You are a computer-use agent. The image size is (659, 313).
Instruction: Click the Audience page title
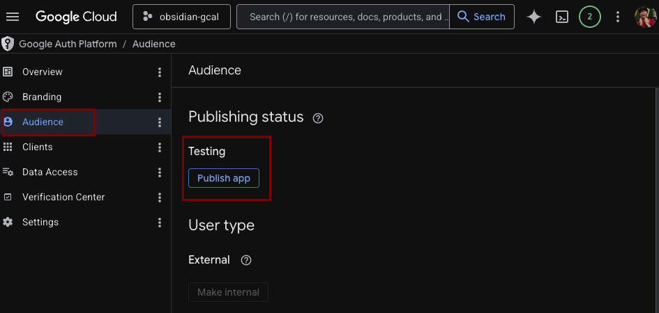point(214,70)
